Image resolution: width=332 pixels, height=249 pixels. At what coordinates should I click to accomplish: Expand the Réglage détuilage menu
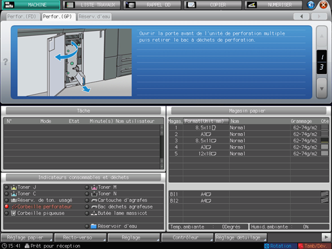point(241,237)
